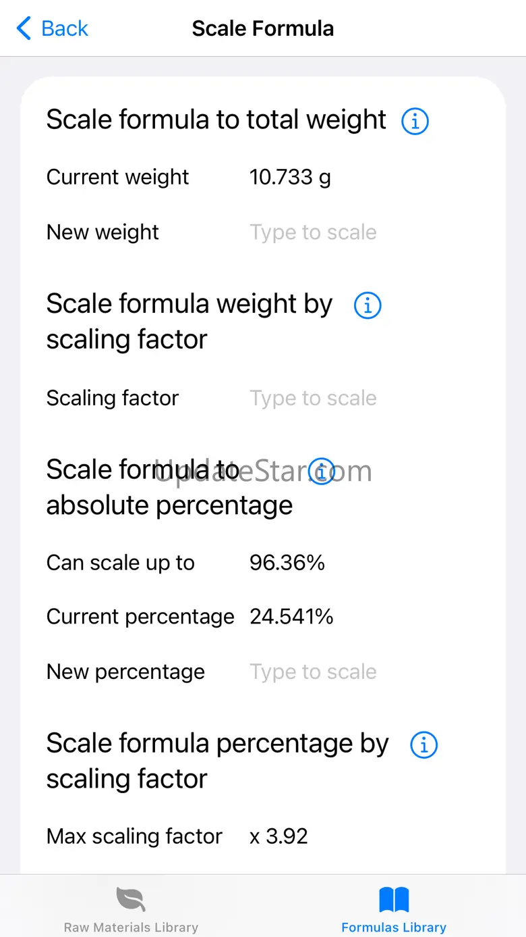Image resolution: width=526 pixels, height=937 pixels.
Task: Tap info icon beside Scale formula to total weight
Action: click(415, 122)
